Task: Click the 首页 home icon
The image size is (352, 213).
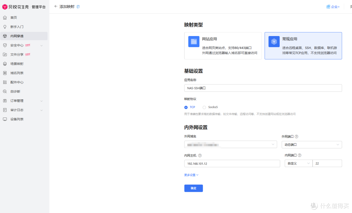Action: (5, 18)
